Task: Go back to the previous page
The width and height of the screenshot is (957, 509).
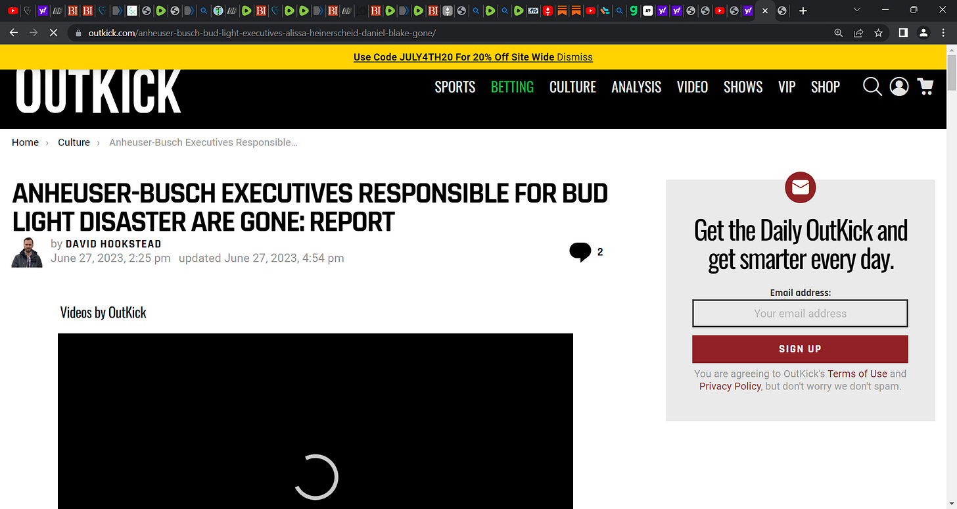Action: pos(13,33)
